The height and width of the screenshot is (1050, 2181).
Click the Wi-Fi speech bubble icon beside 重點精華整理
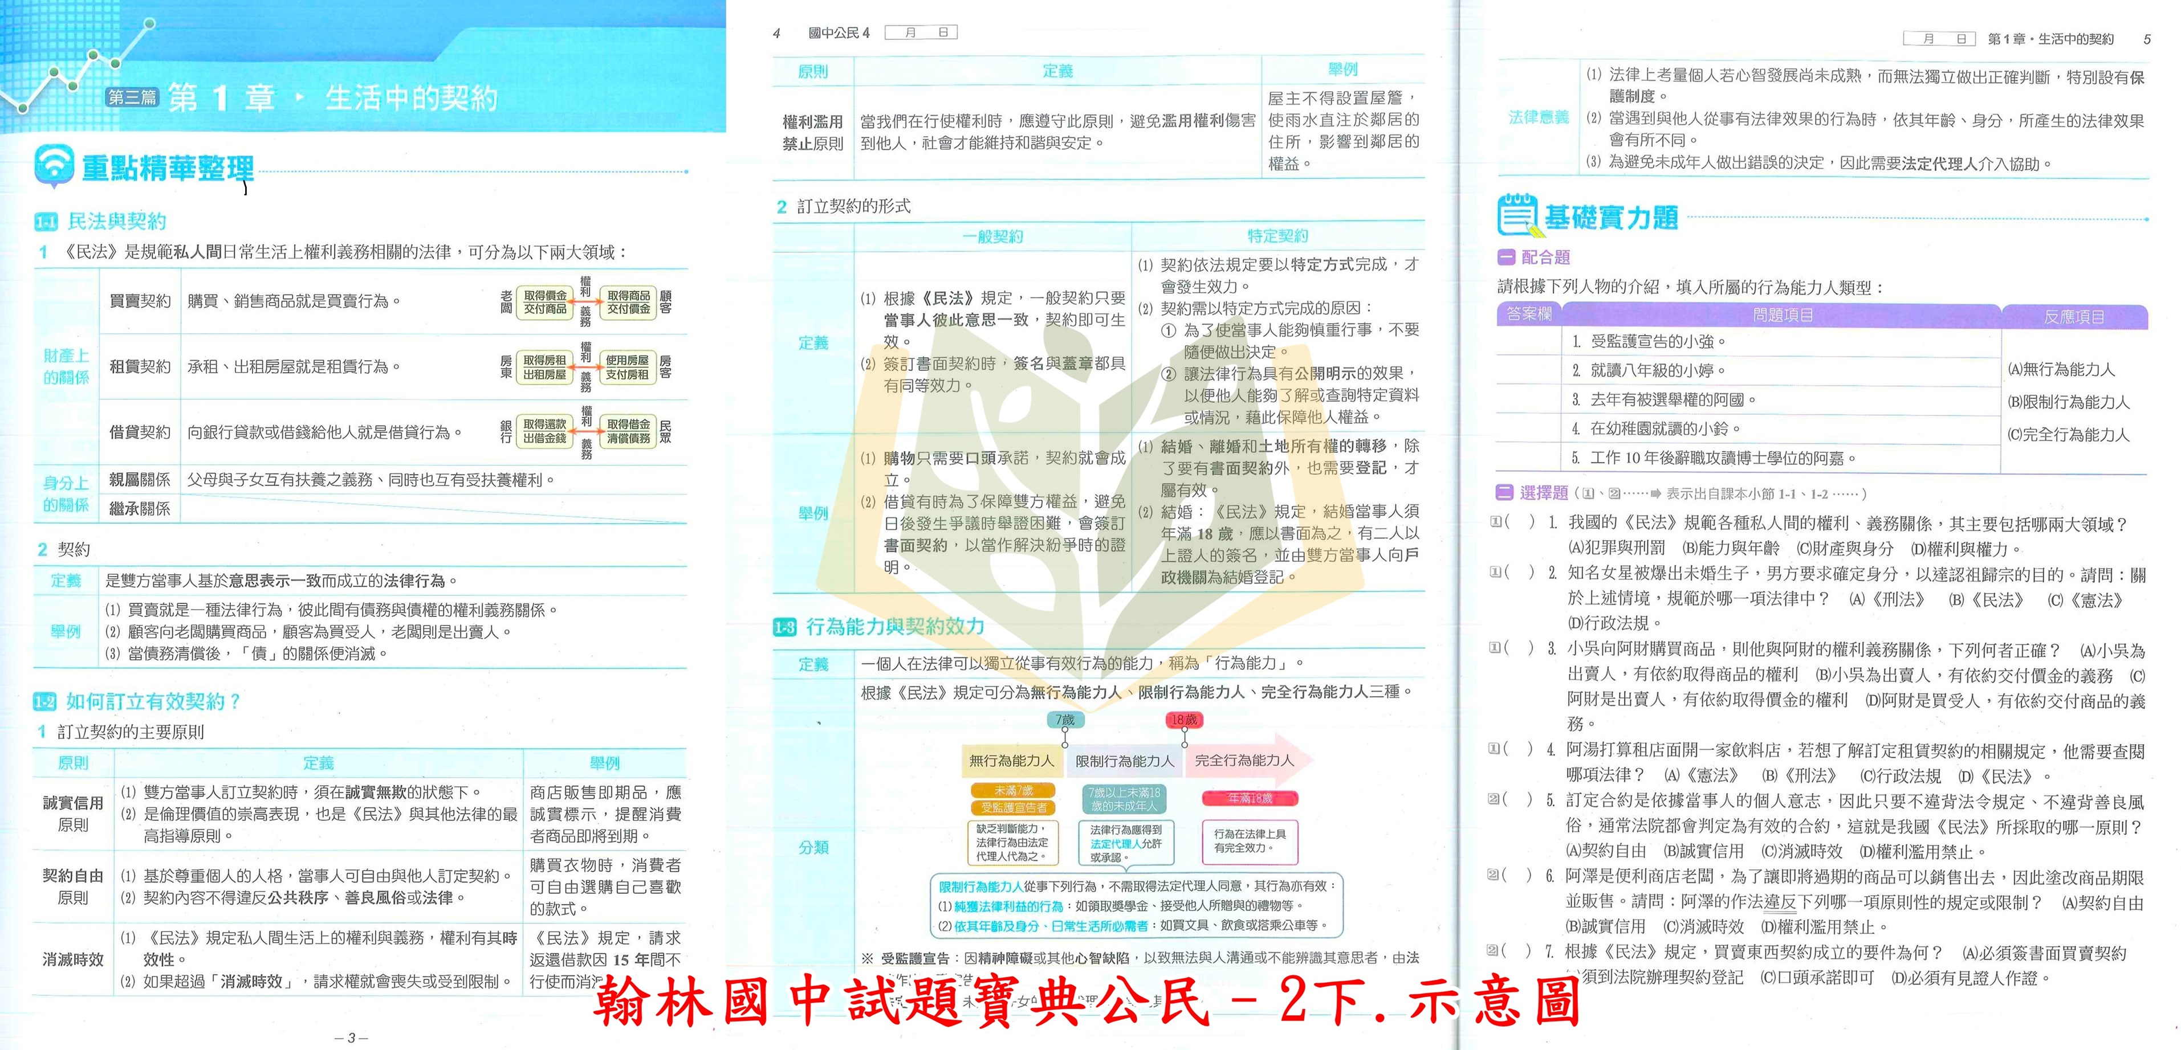click(x=54, y=167)
